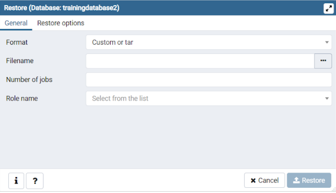Image resolution: width=336 pixels, height=193 pixels.
Task: Click into the Number of jobs field
Action: 208,80
